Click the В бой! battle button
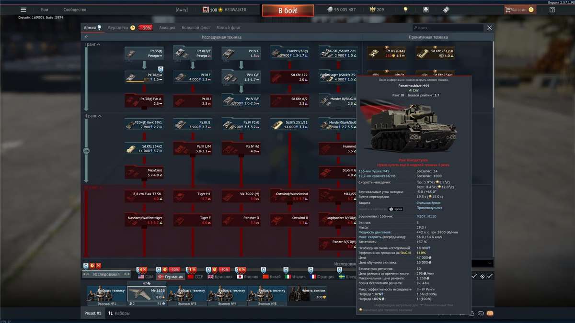This screenshot has height=323, width=575. click(x=288, y=10)
